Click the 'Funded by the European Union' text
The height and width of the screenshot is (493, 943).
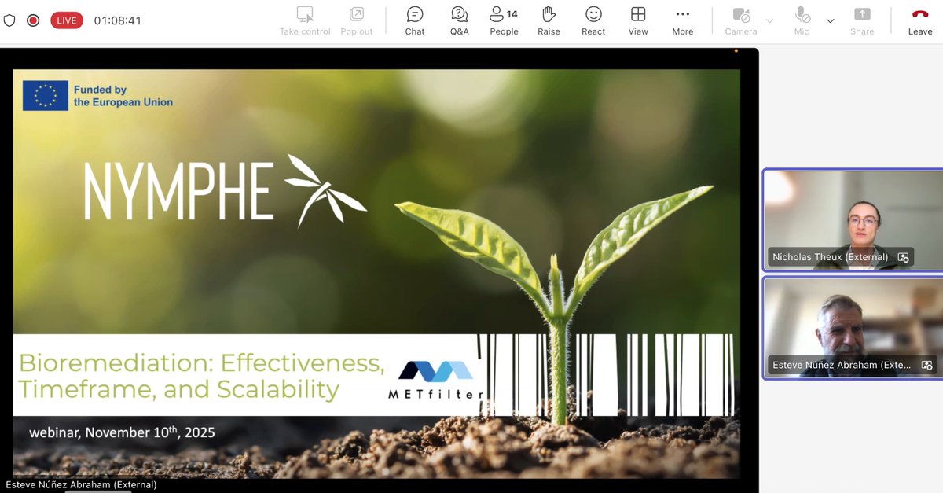pos(123,96)
